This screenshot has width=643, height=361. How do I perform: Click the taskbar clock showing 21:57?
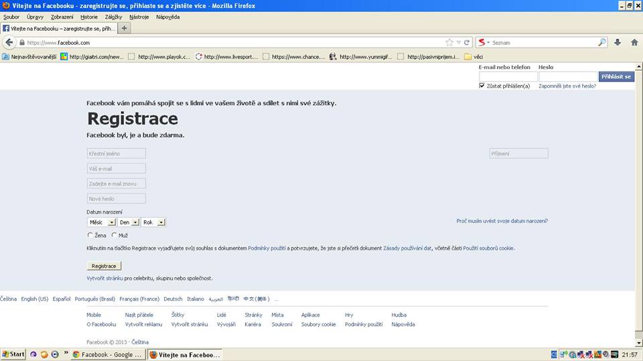pyautogui.click(x=630, y=354)
